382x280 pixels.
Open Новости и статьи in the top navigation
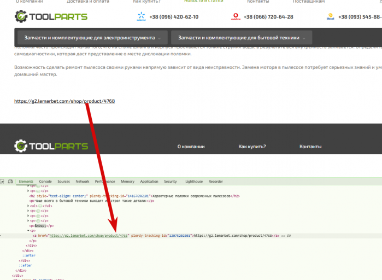coord(204,1)
